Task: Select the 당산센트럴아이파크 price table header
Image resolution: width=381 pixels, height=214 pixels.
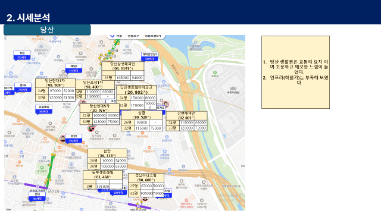Action: point(136,90)
